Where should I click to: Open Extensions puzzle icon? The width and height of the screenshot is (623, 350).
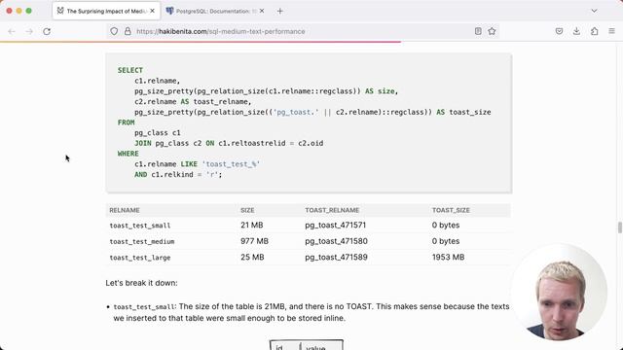(x=595, y=31)
